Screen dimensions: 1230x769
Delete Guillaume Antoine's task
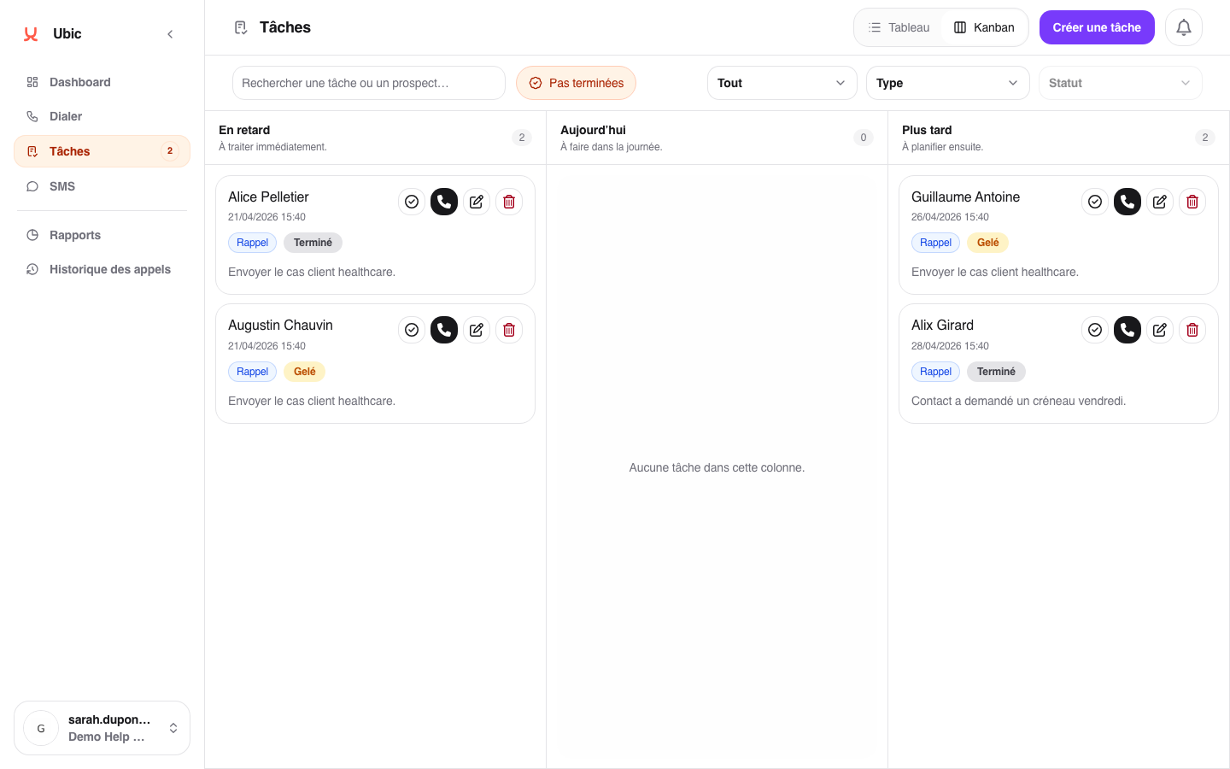(1192, 202)
